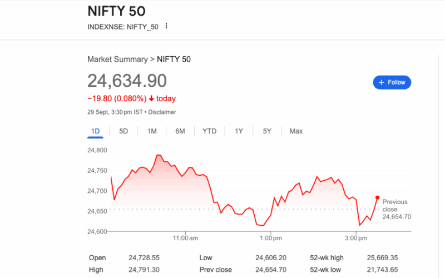
Task: Select the 1D chart range tab
Action: pyautogui.click(x=95, y=131)
